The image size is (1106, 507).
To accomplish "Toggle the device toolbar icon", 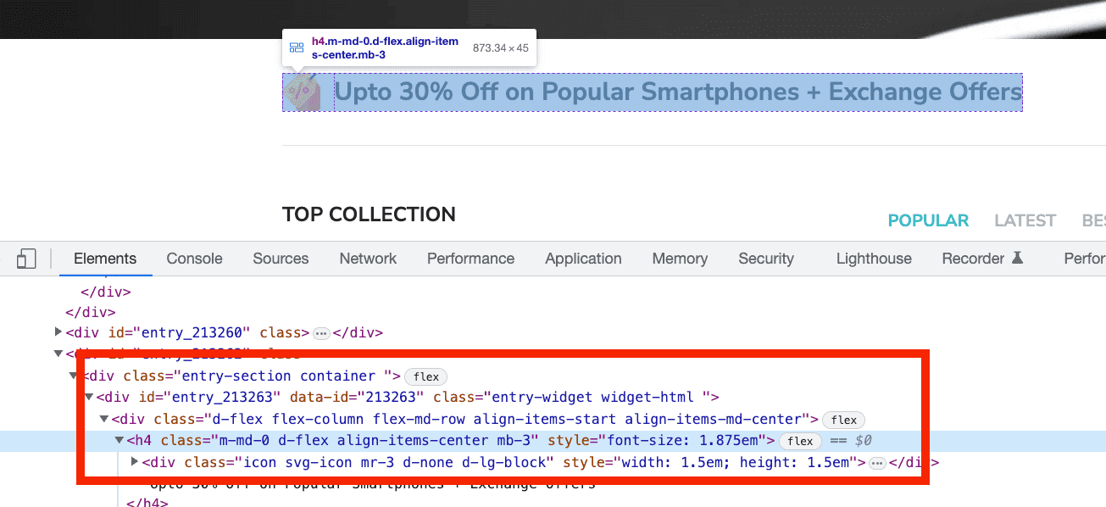I will tap(26, 259).
